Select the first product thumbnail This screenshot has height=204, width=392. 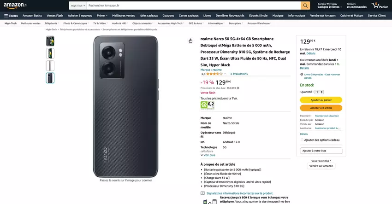click(50, 41)
